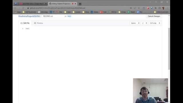Image resolution: width=183 pixels, height=103 pixels.
Task: Click Cancel changes button
Action: [154, 16]
